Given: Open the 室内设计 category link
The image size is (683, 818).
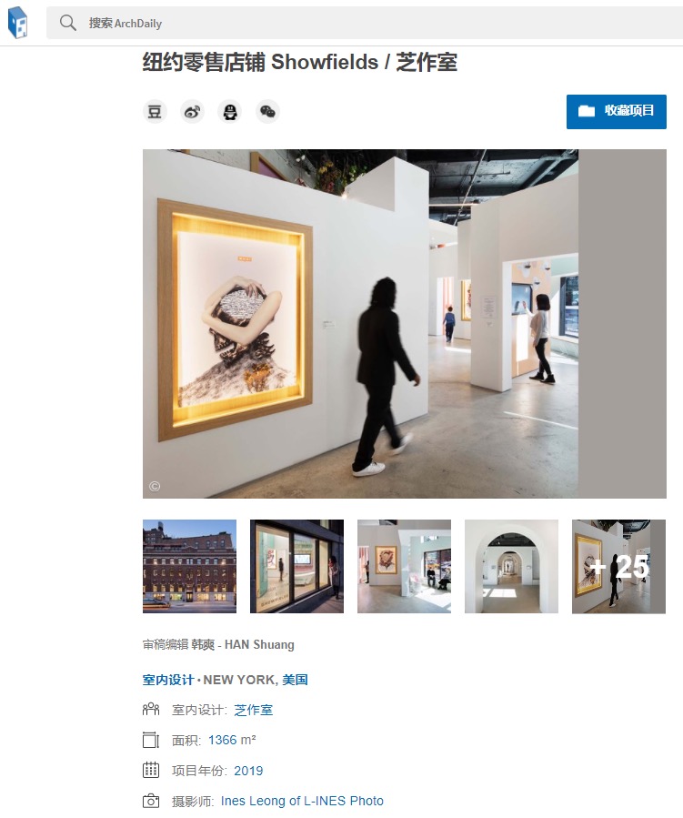Looking at the screenshot, I should (168, 680).
